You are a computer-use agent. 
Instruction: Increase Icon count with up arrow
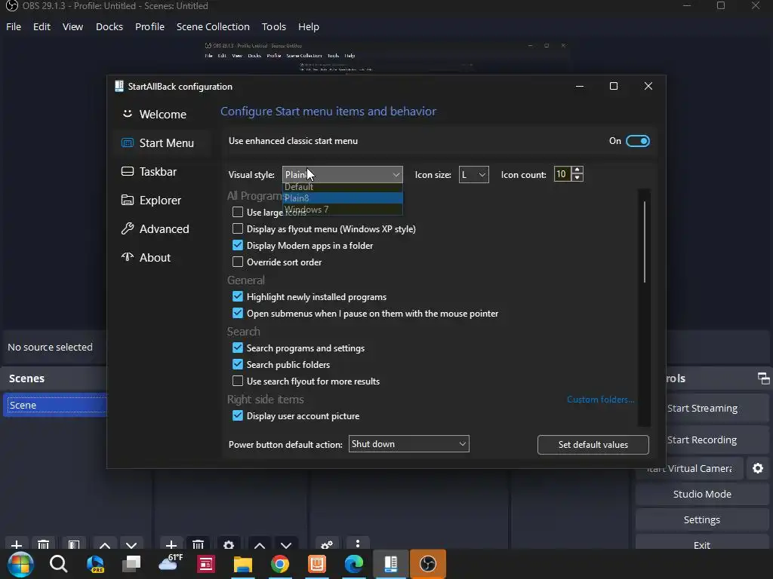click(x=577, y=170)
